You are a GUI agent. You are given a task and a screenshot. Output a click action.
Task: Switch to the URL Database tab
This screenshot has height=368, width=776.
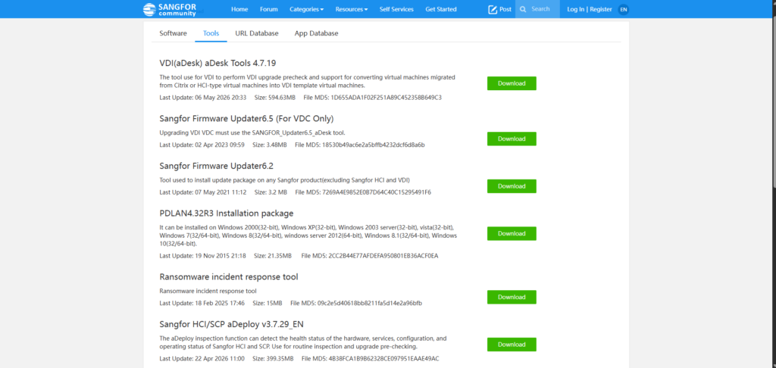point(257,33)
